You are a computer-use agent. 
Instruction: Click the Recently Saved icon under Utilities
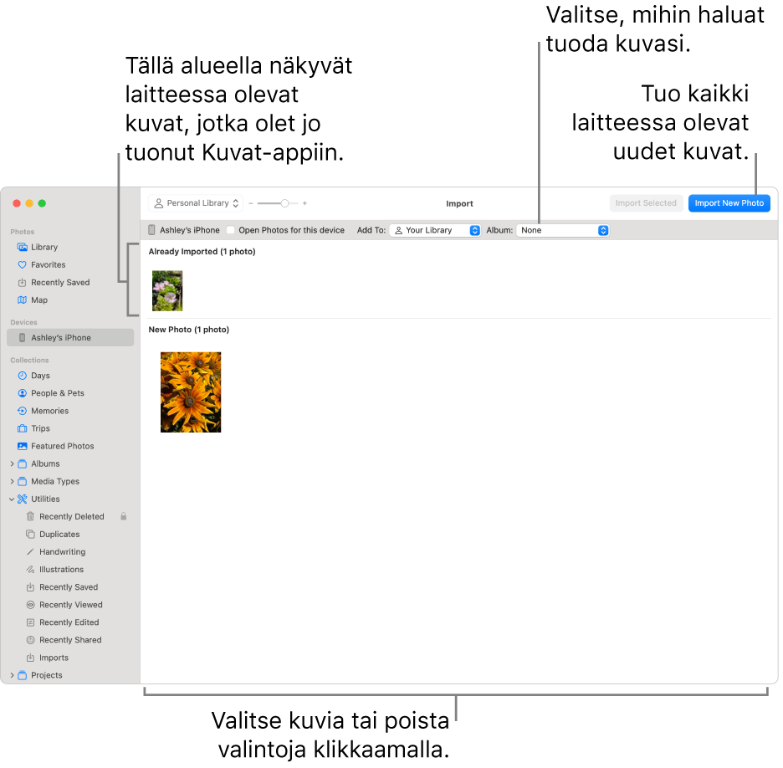[x=30, y=589]
